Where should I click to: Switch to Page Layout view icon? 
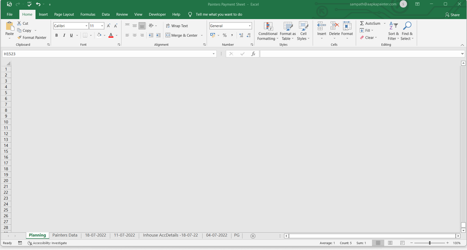tap(390, 243)
